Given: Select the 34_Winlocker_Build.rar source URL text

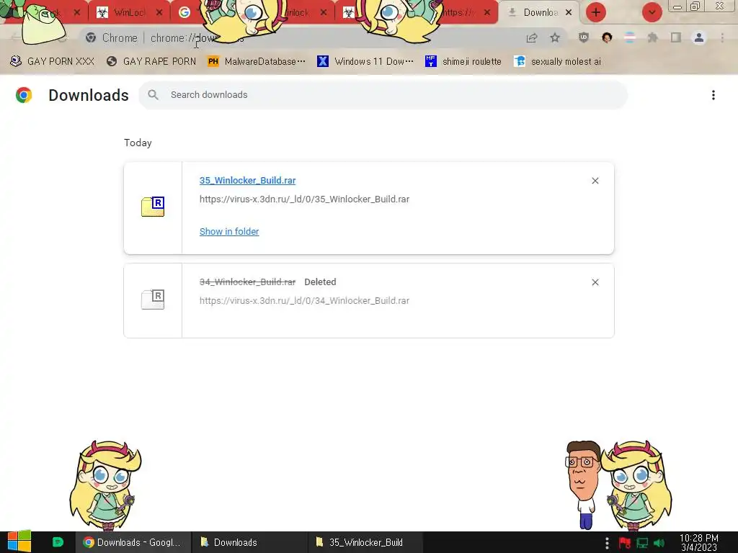Looking at the screenshot, I should (x=304, y=301).
